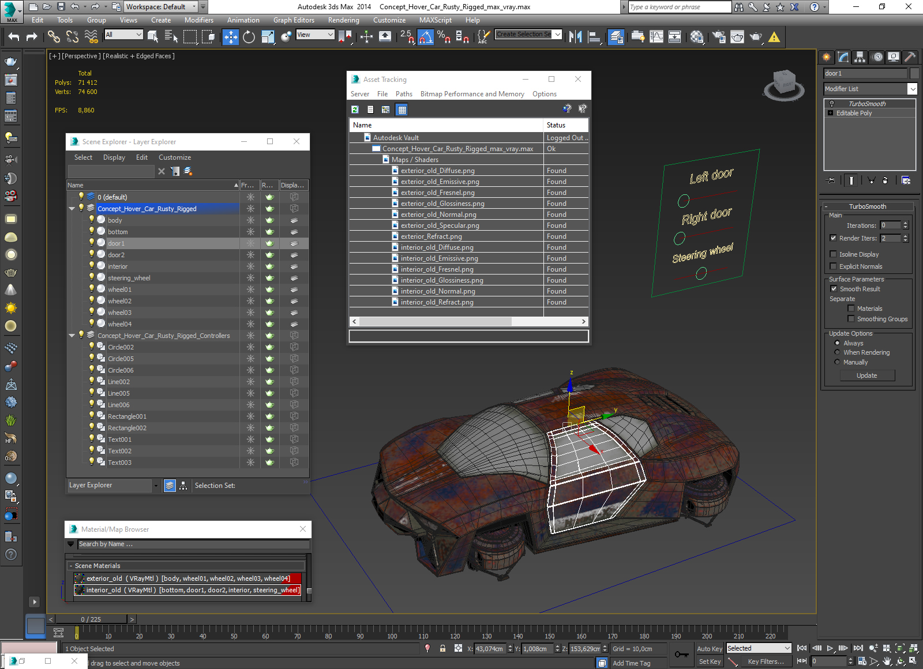Screen dimensions: 923x669
Task: Click the Mirror tool icon
Action: (575, 37)
